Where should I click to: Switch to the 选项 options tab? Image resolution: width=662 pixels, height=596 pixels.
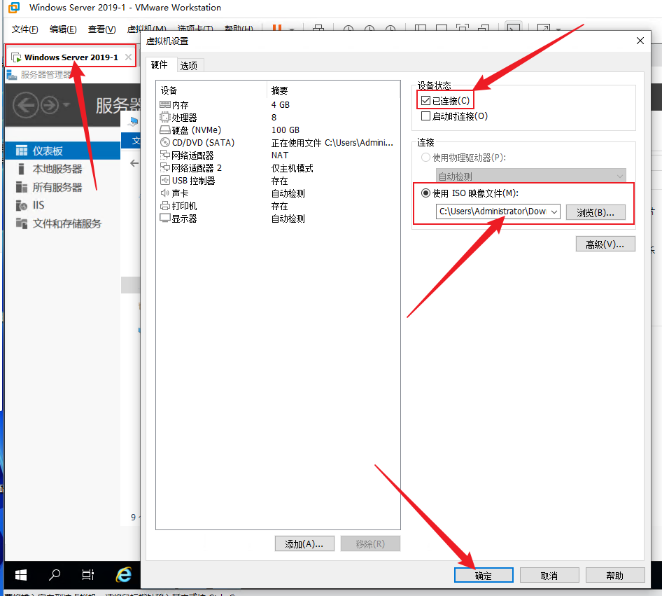coord(189,65)
